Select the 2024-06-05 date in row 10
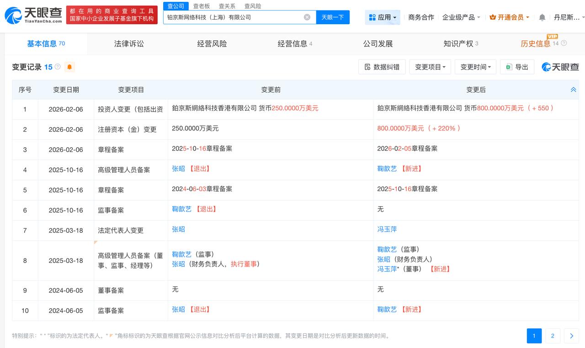 66,311
